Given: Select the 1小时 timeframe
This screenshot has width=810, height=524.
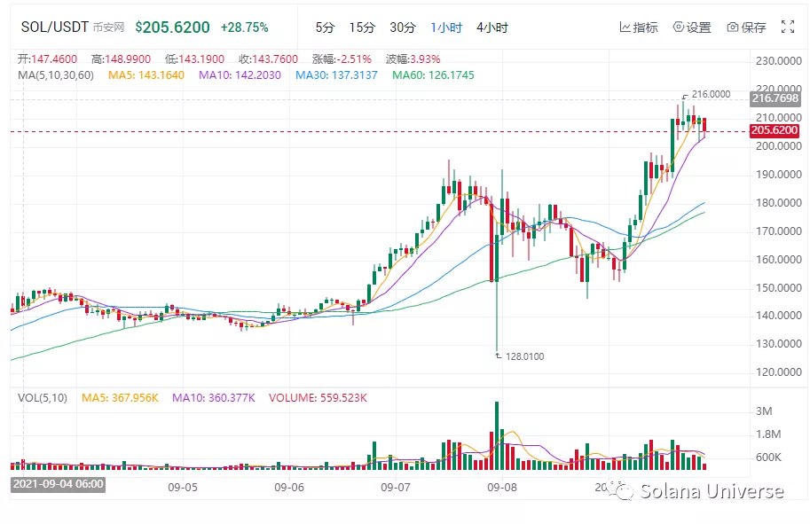Looking at the screenshot, I should click(x=446, y=27).
